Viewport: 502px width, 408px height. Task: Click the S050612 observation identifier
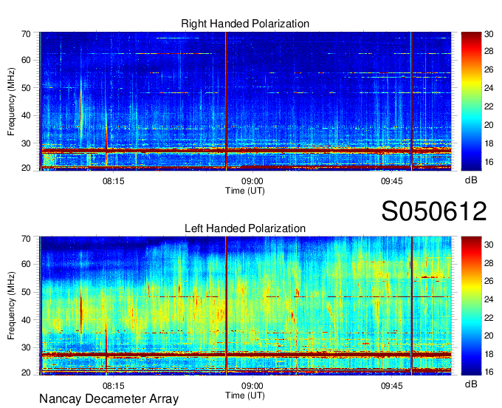(434, 211)
